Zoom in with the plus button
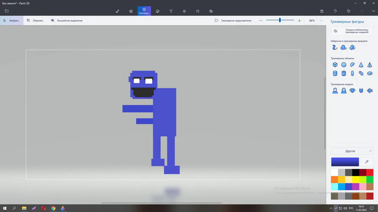This screenshot has height=212, width=378. [299, 21]
